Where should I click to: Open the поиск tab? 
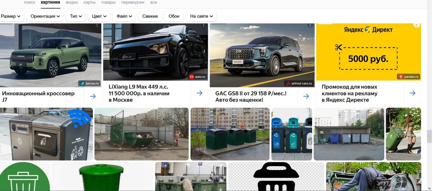(29, 3)
